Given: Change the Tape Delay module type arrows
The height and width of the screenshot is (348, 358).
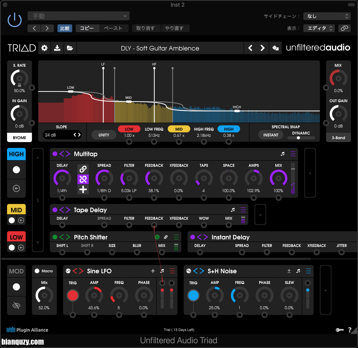Looking at the screenshot, I should coord(65,210).
